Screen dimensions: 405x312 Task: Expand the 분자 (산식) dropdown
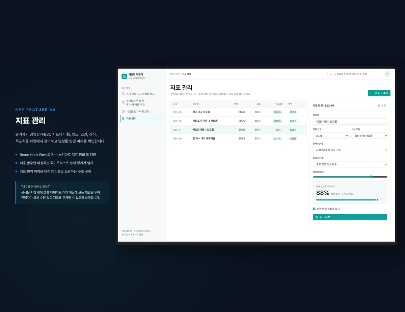pos(350,150)
